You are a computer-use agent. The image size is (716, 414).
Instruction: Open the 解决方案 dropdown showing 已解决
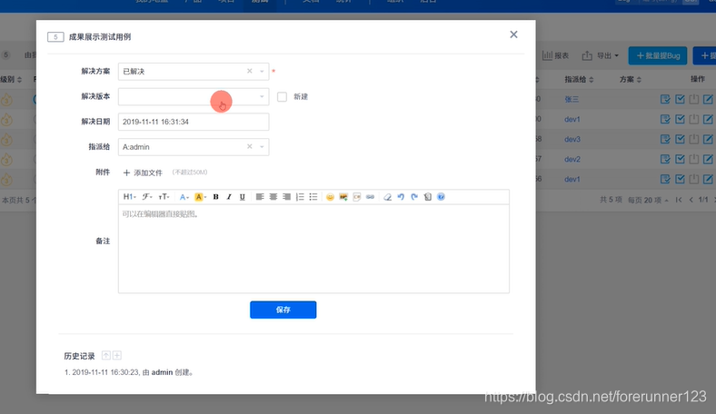[x=194, y=71]
